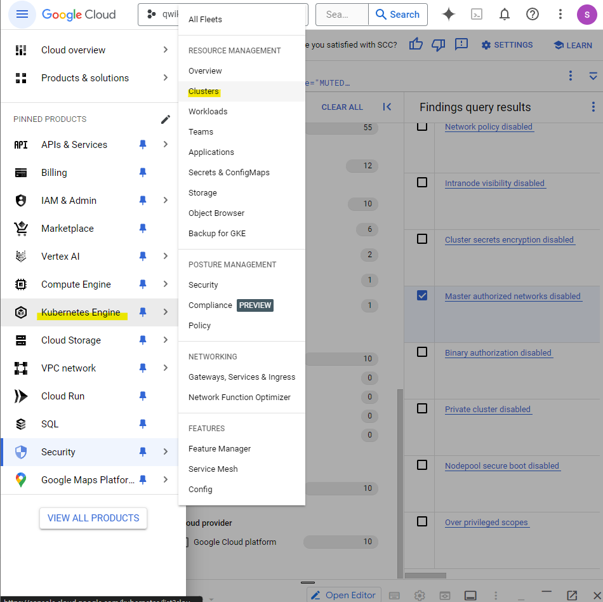The height and width of the screenshot is (602, 603).
Task: Open Gemini AI sparkle assistant
Action: point(448,15)
